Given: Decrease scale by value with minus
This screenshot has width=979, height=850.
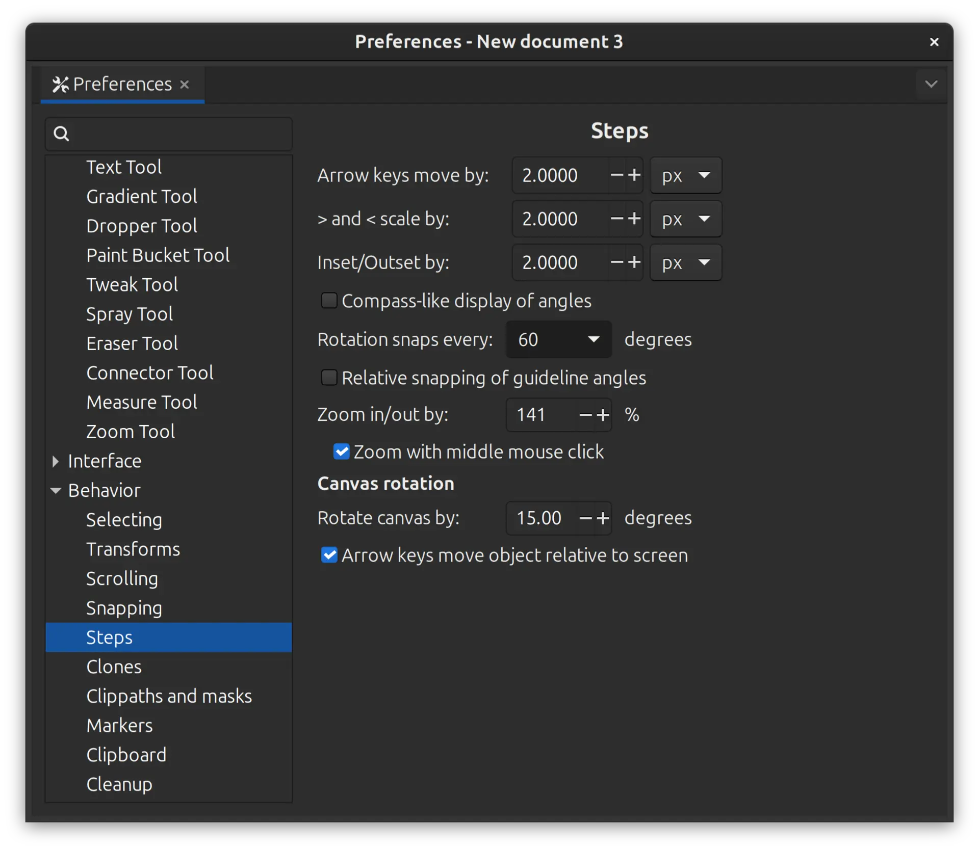Looking at the screenshot, I should click(x=617, y=219).
